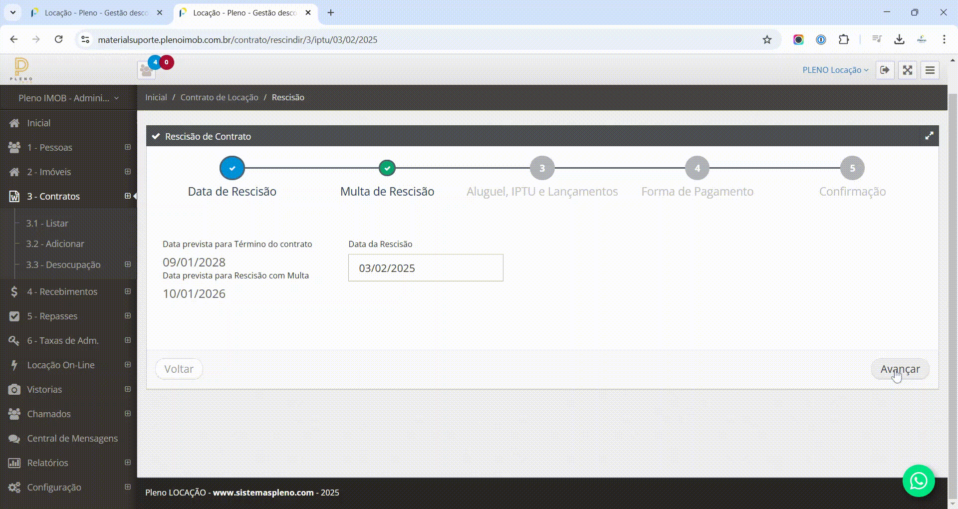Open a new browser tab
Image resolution: width=958 pixels, height=509 pixels.
331,12
